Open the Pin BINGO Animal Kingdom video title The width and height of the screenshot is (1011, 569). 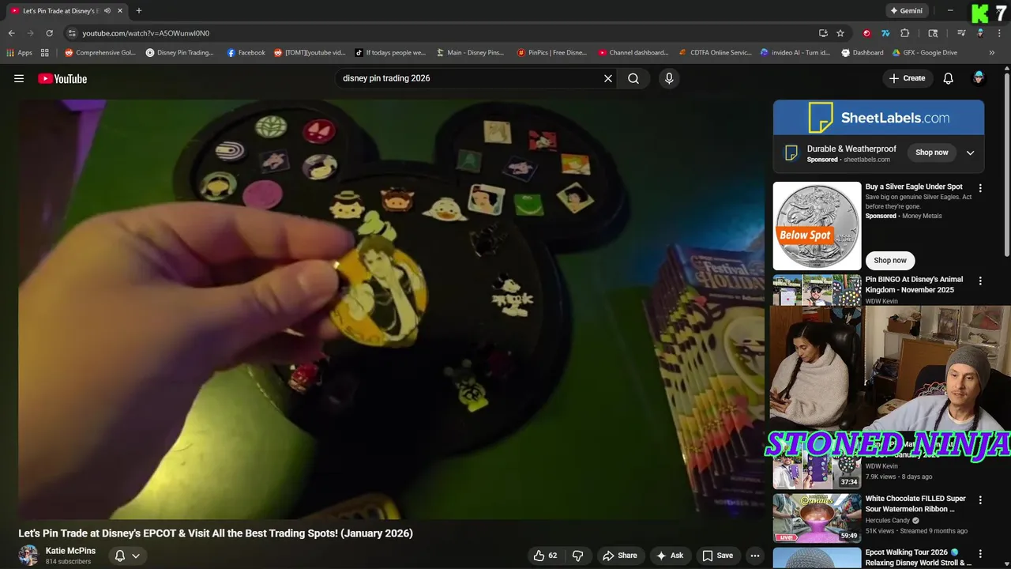[x=914, y=284]
